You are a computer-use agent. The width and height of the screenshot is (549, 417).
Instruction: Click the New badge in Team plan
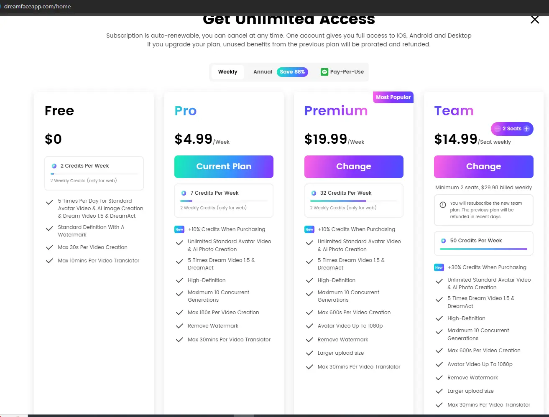coord(439,267)
